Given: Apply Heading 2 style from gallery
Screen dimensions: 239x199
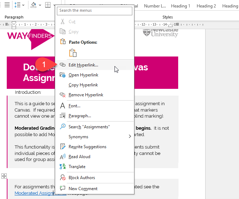Looking at the screenshot, I should pos(206,6).
